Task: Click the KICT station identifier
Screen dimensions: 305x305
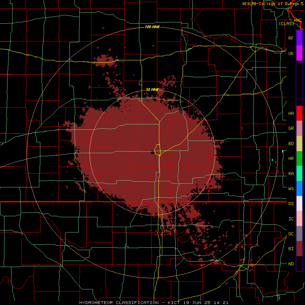Action: tap(174, 303)
